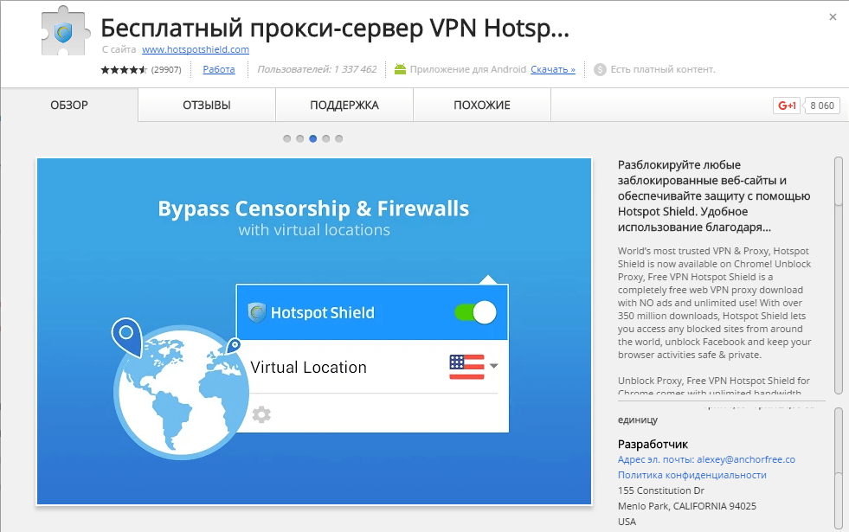This screenshot has width=849, height=532.
Task: Select the third active carousel dot
Action: tap(313, 138)
